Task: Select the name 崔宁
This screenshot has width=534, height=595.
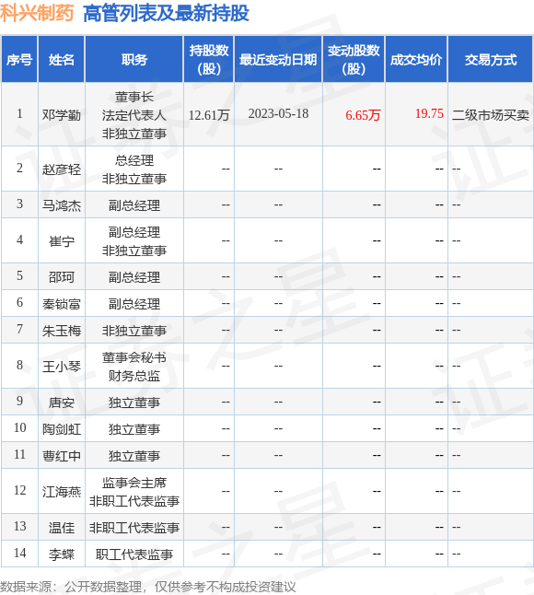Action: (x=62, y=241)
